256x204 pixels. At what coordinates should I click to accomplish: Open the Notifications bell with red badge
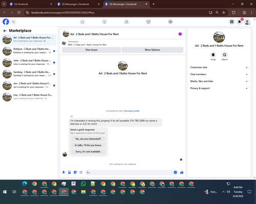click(x=240, y=22)
